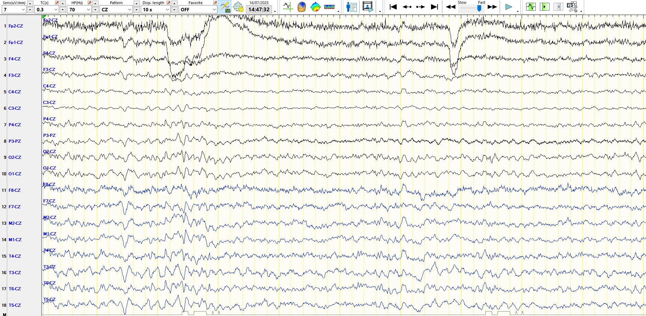Select channel 1 Fp2-CZ label
This screenshot has height=316, width=646.
coord(16,26)
